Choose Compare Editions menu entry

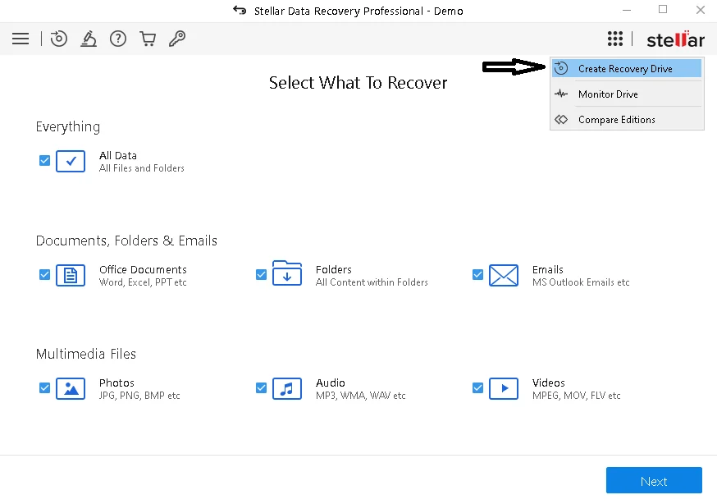pos(627,120)
